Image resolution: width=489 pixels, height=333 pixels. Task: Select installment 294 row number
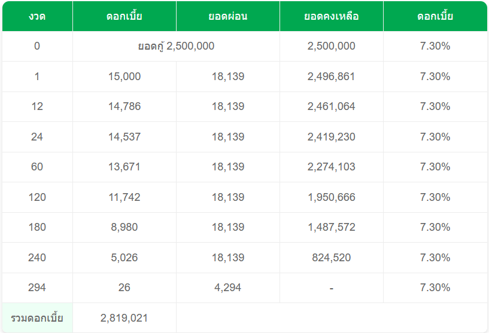pyautogui.click(x=37, y=288)
